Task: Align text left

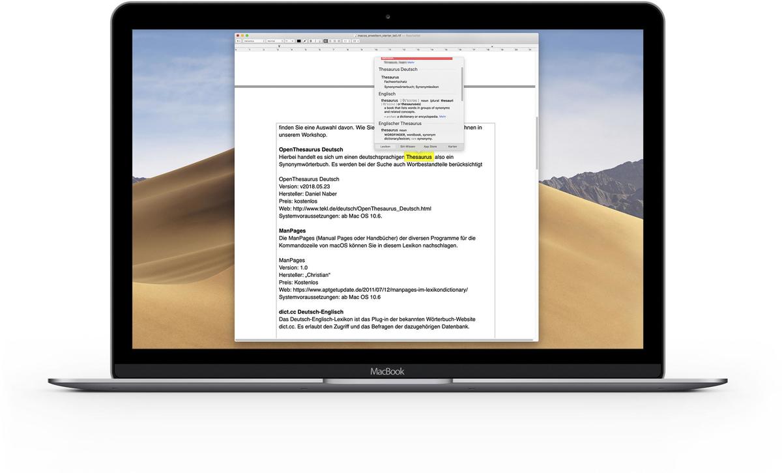Action: 326,40
